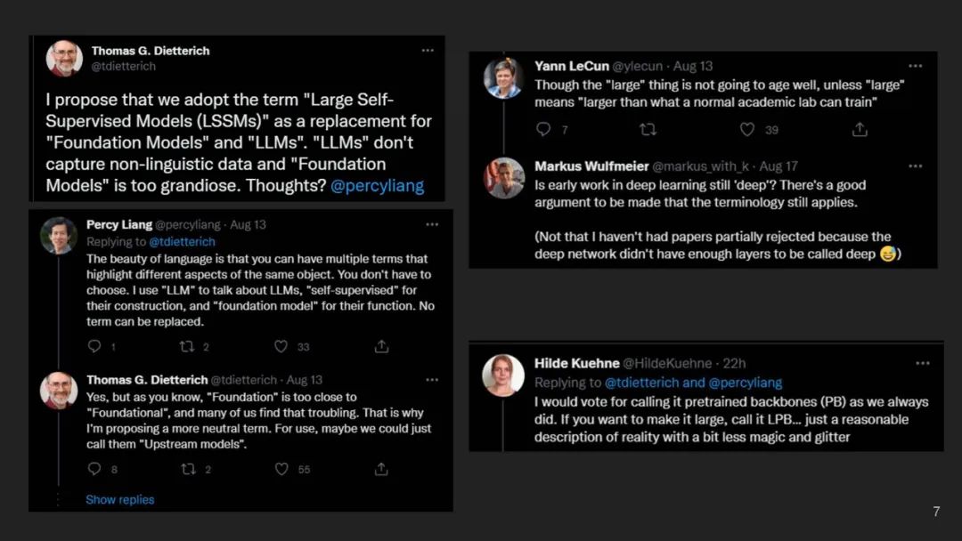Like Dietterich's "Upstream models" reply
This screenshot has width=962, height=541.
[x=281, y=469]
